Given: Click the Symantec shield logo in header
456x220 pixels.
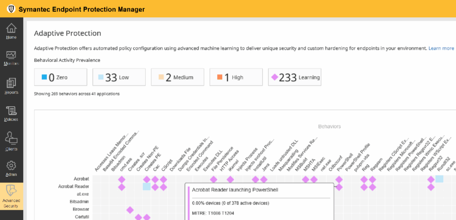Looking at the screenshot, I should pos(11,9).
